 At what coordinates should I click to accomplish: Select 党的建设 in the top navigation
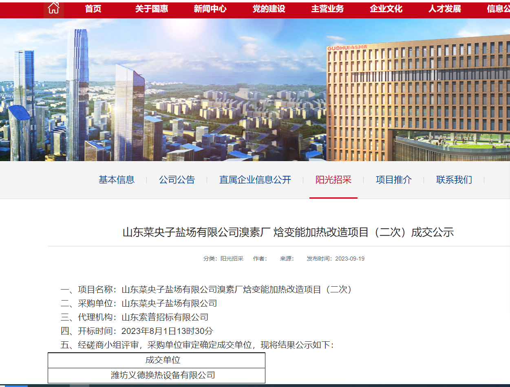tap(269, 9)
